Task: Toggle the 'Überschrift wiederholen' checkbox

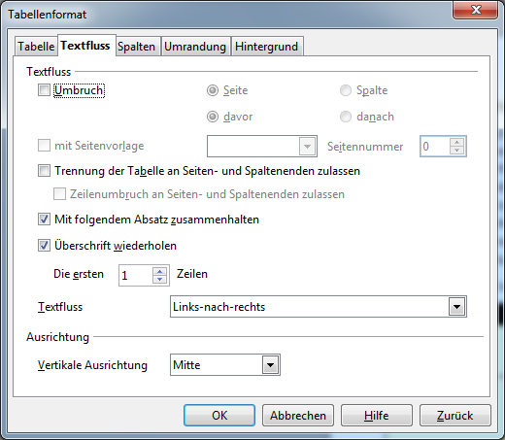Action: pos(44,246)
